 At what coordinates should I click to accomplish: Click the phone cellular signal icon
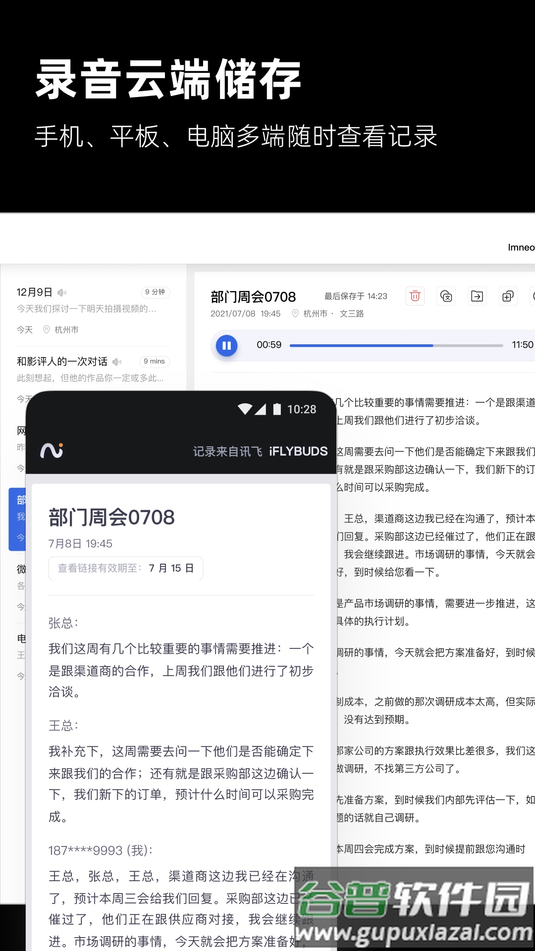point(261,409)
